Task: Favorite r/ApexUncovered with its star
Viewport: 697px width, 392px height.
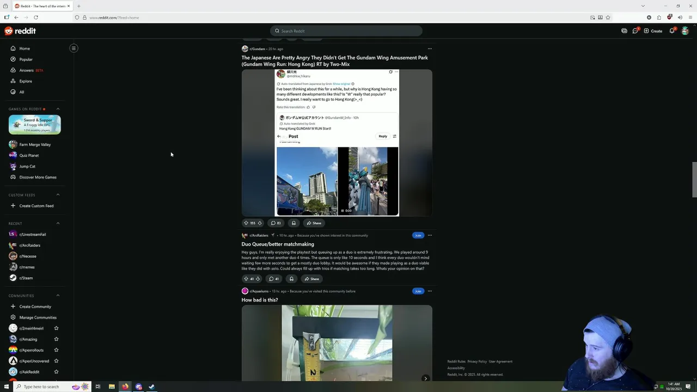Action: [x=56, y=361]
